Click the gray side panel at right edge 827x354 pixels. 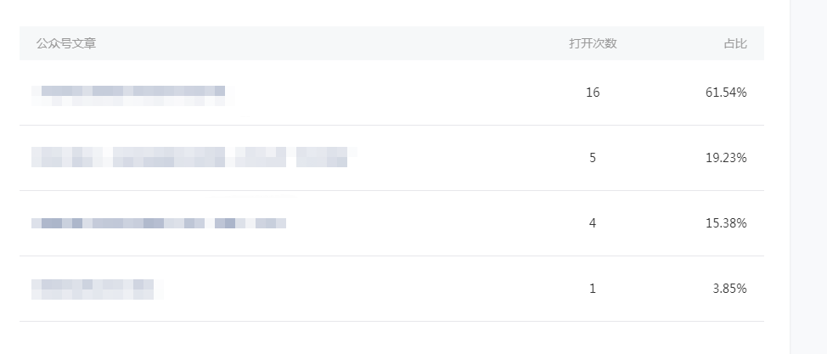click(x=808, y=177)
